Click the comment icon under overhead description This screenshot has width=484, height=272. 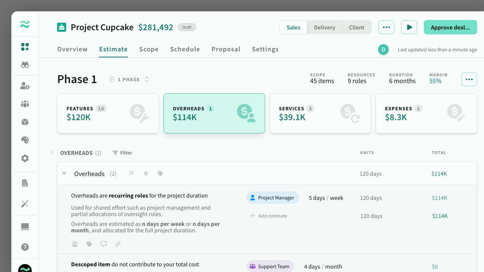(x=104, y=244)
